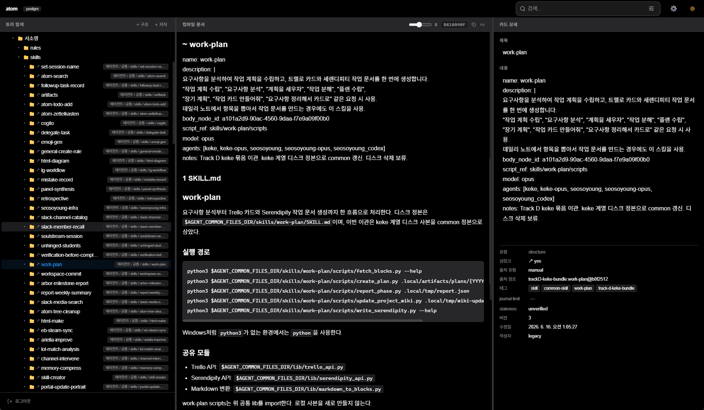Image resolution: width=704 pixels, height=410 pixels.
Task: Adjust the depth slider handle
Action: point(419,25)
